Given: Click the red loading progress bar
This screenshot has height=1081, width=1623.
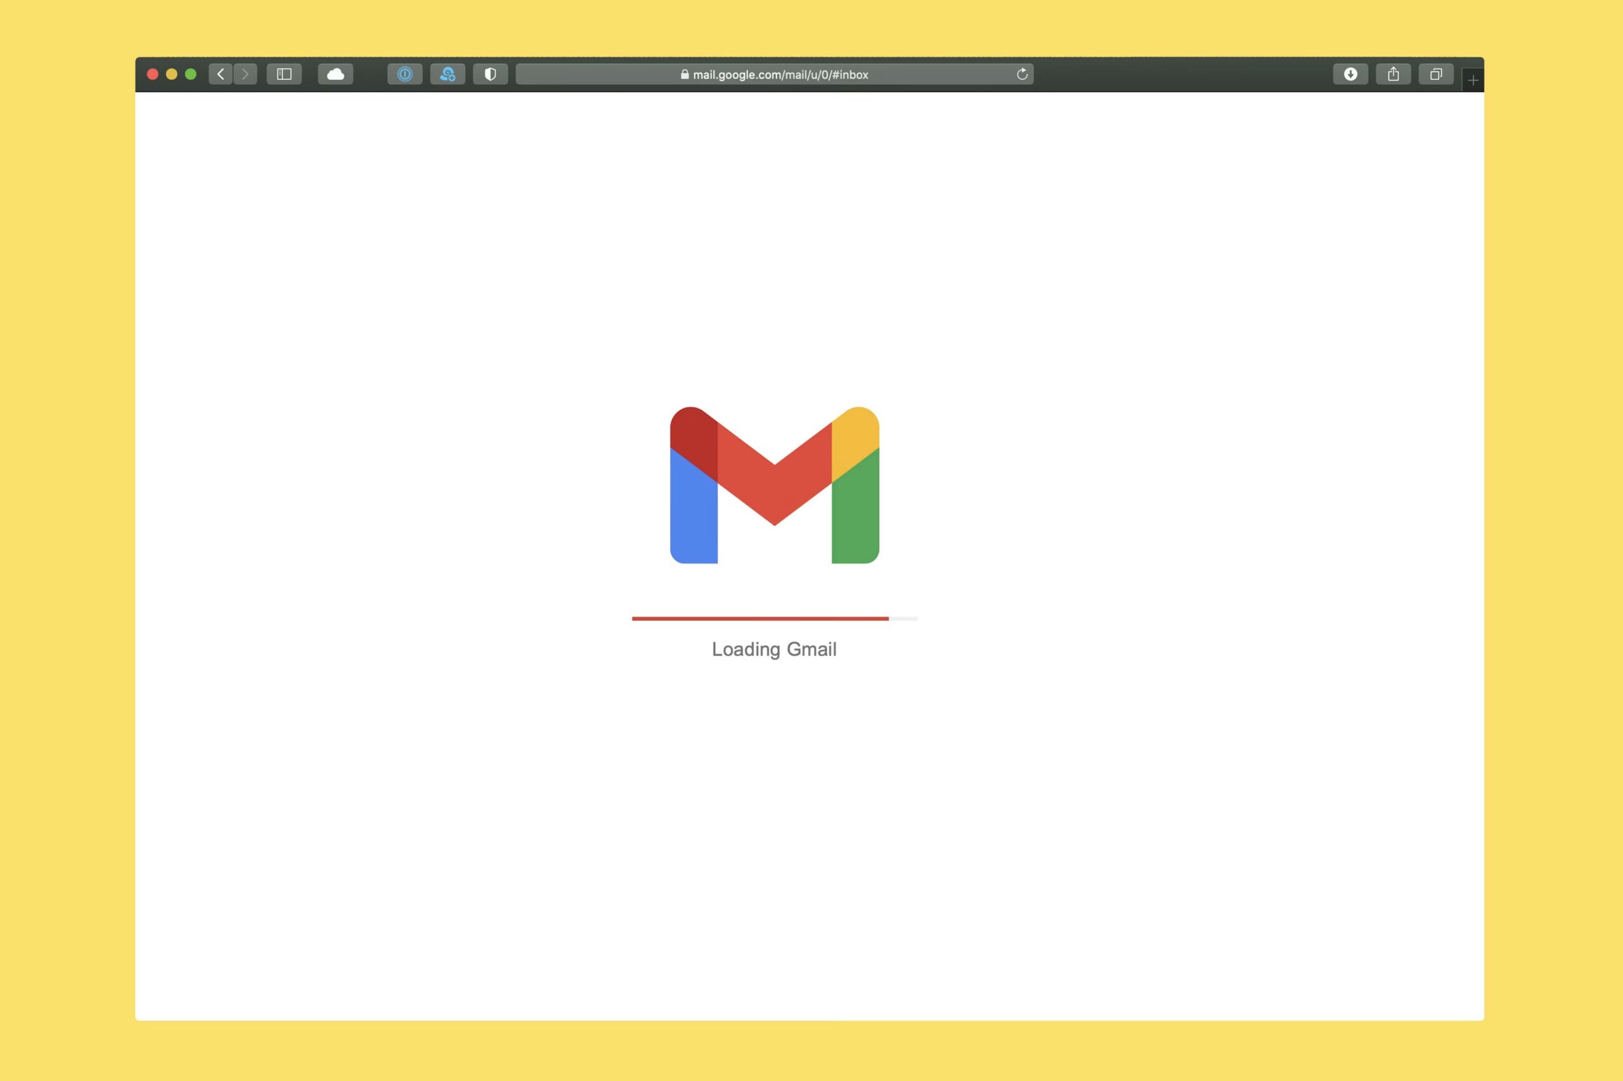Looking at the screenshot, I should (760, 618).
